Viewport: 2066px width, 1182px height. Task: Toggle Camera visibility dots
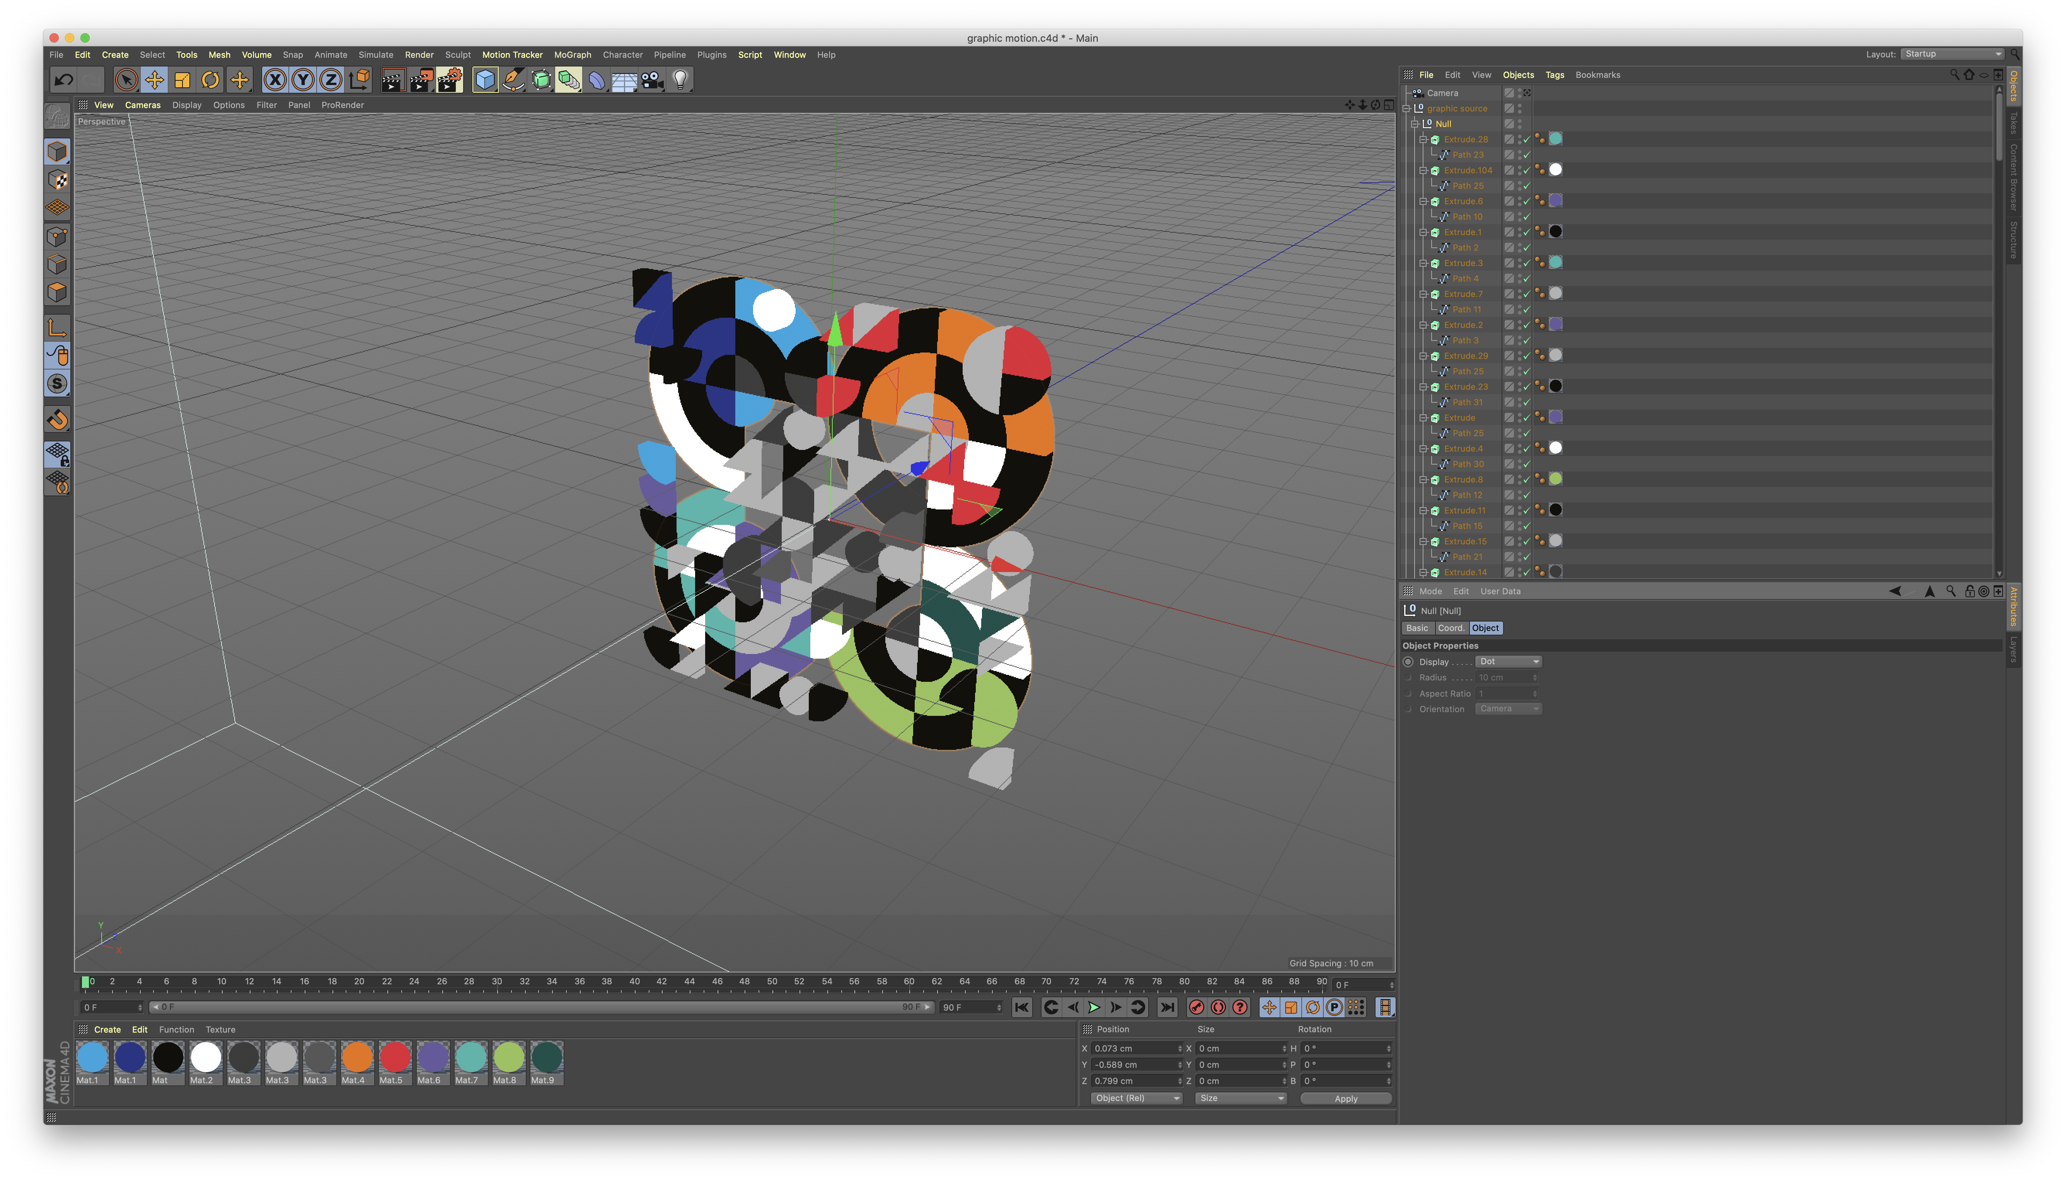point(1520,94)
